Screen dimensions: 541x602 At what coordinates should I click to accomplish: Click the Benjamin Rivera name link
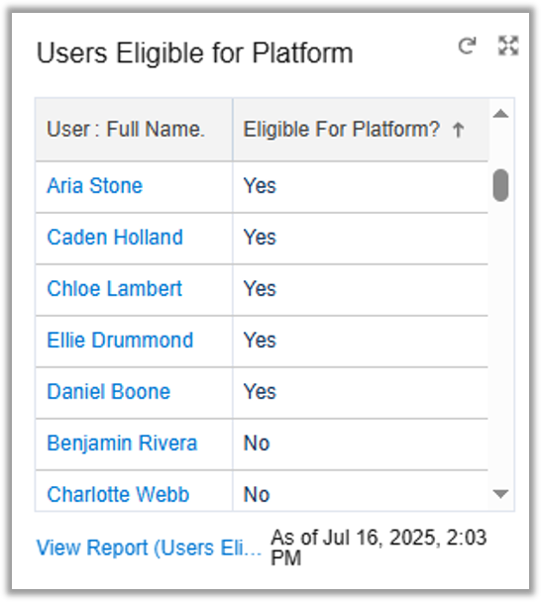122,443
